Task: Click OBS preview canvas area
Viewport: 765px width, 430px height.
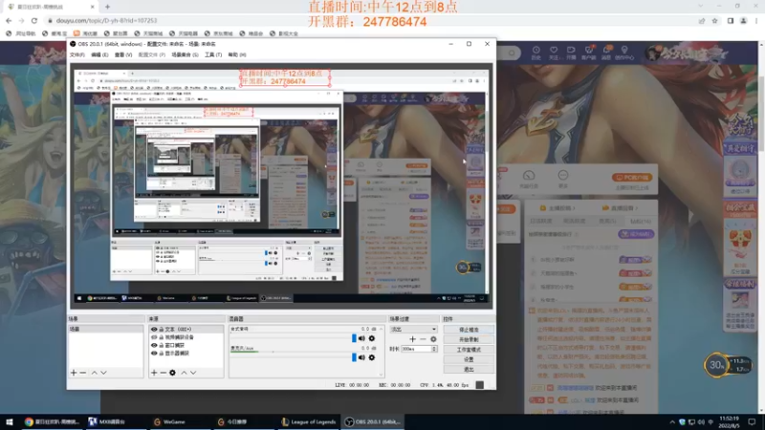Action: (x=281, y=185)
